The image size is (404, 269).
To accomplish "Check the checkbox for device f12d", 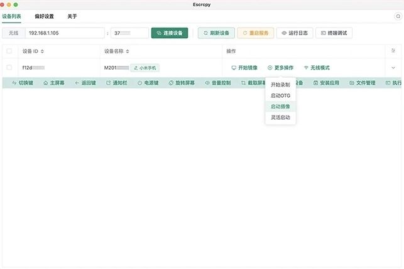I will point(9,67).
